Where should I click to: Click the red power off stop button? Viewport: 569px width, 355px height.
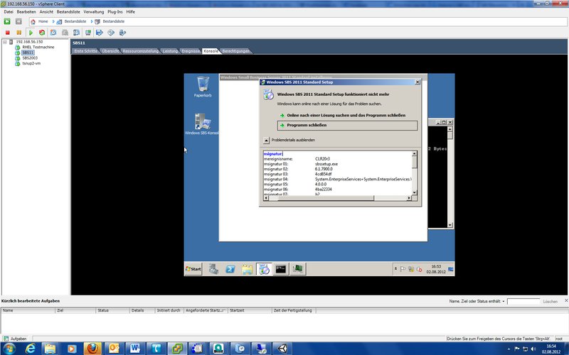(x=7, y=33)
